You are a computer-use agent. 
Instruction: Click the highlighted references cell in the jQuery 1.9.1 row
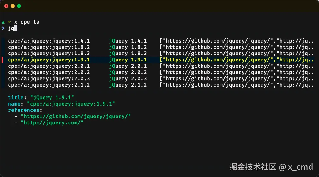[237, 60]
